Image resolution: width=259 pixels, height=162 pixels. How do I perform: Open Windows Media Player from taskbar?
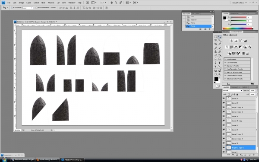23,160
